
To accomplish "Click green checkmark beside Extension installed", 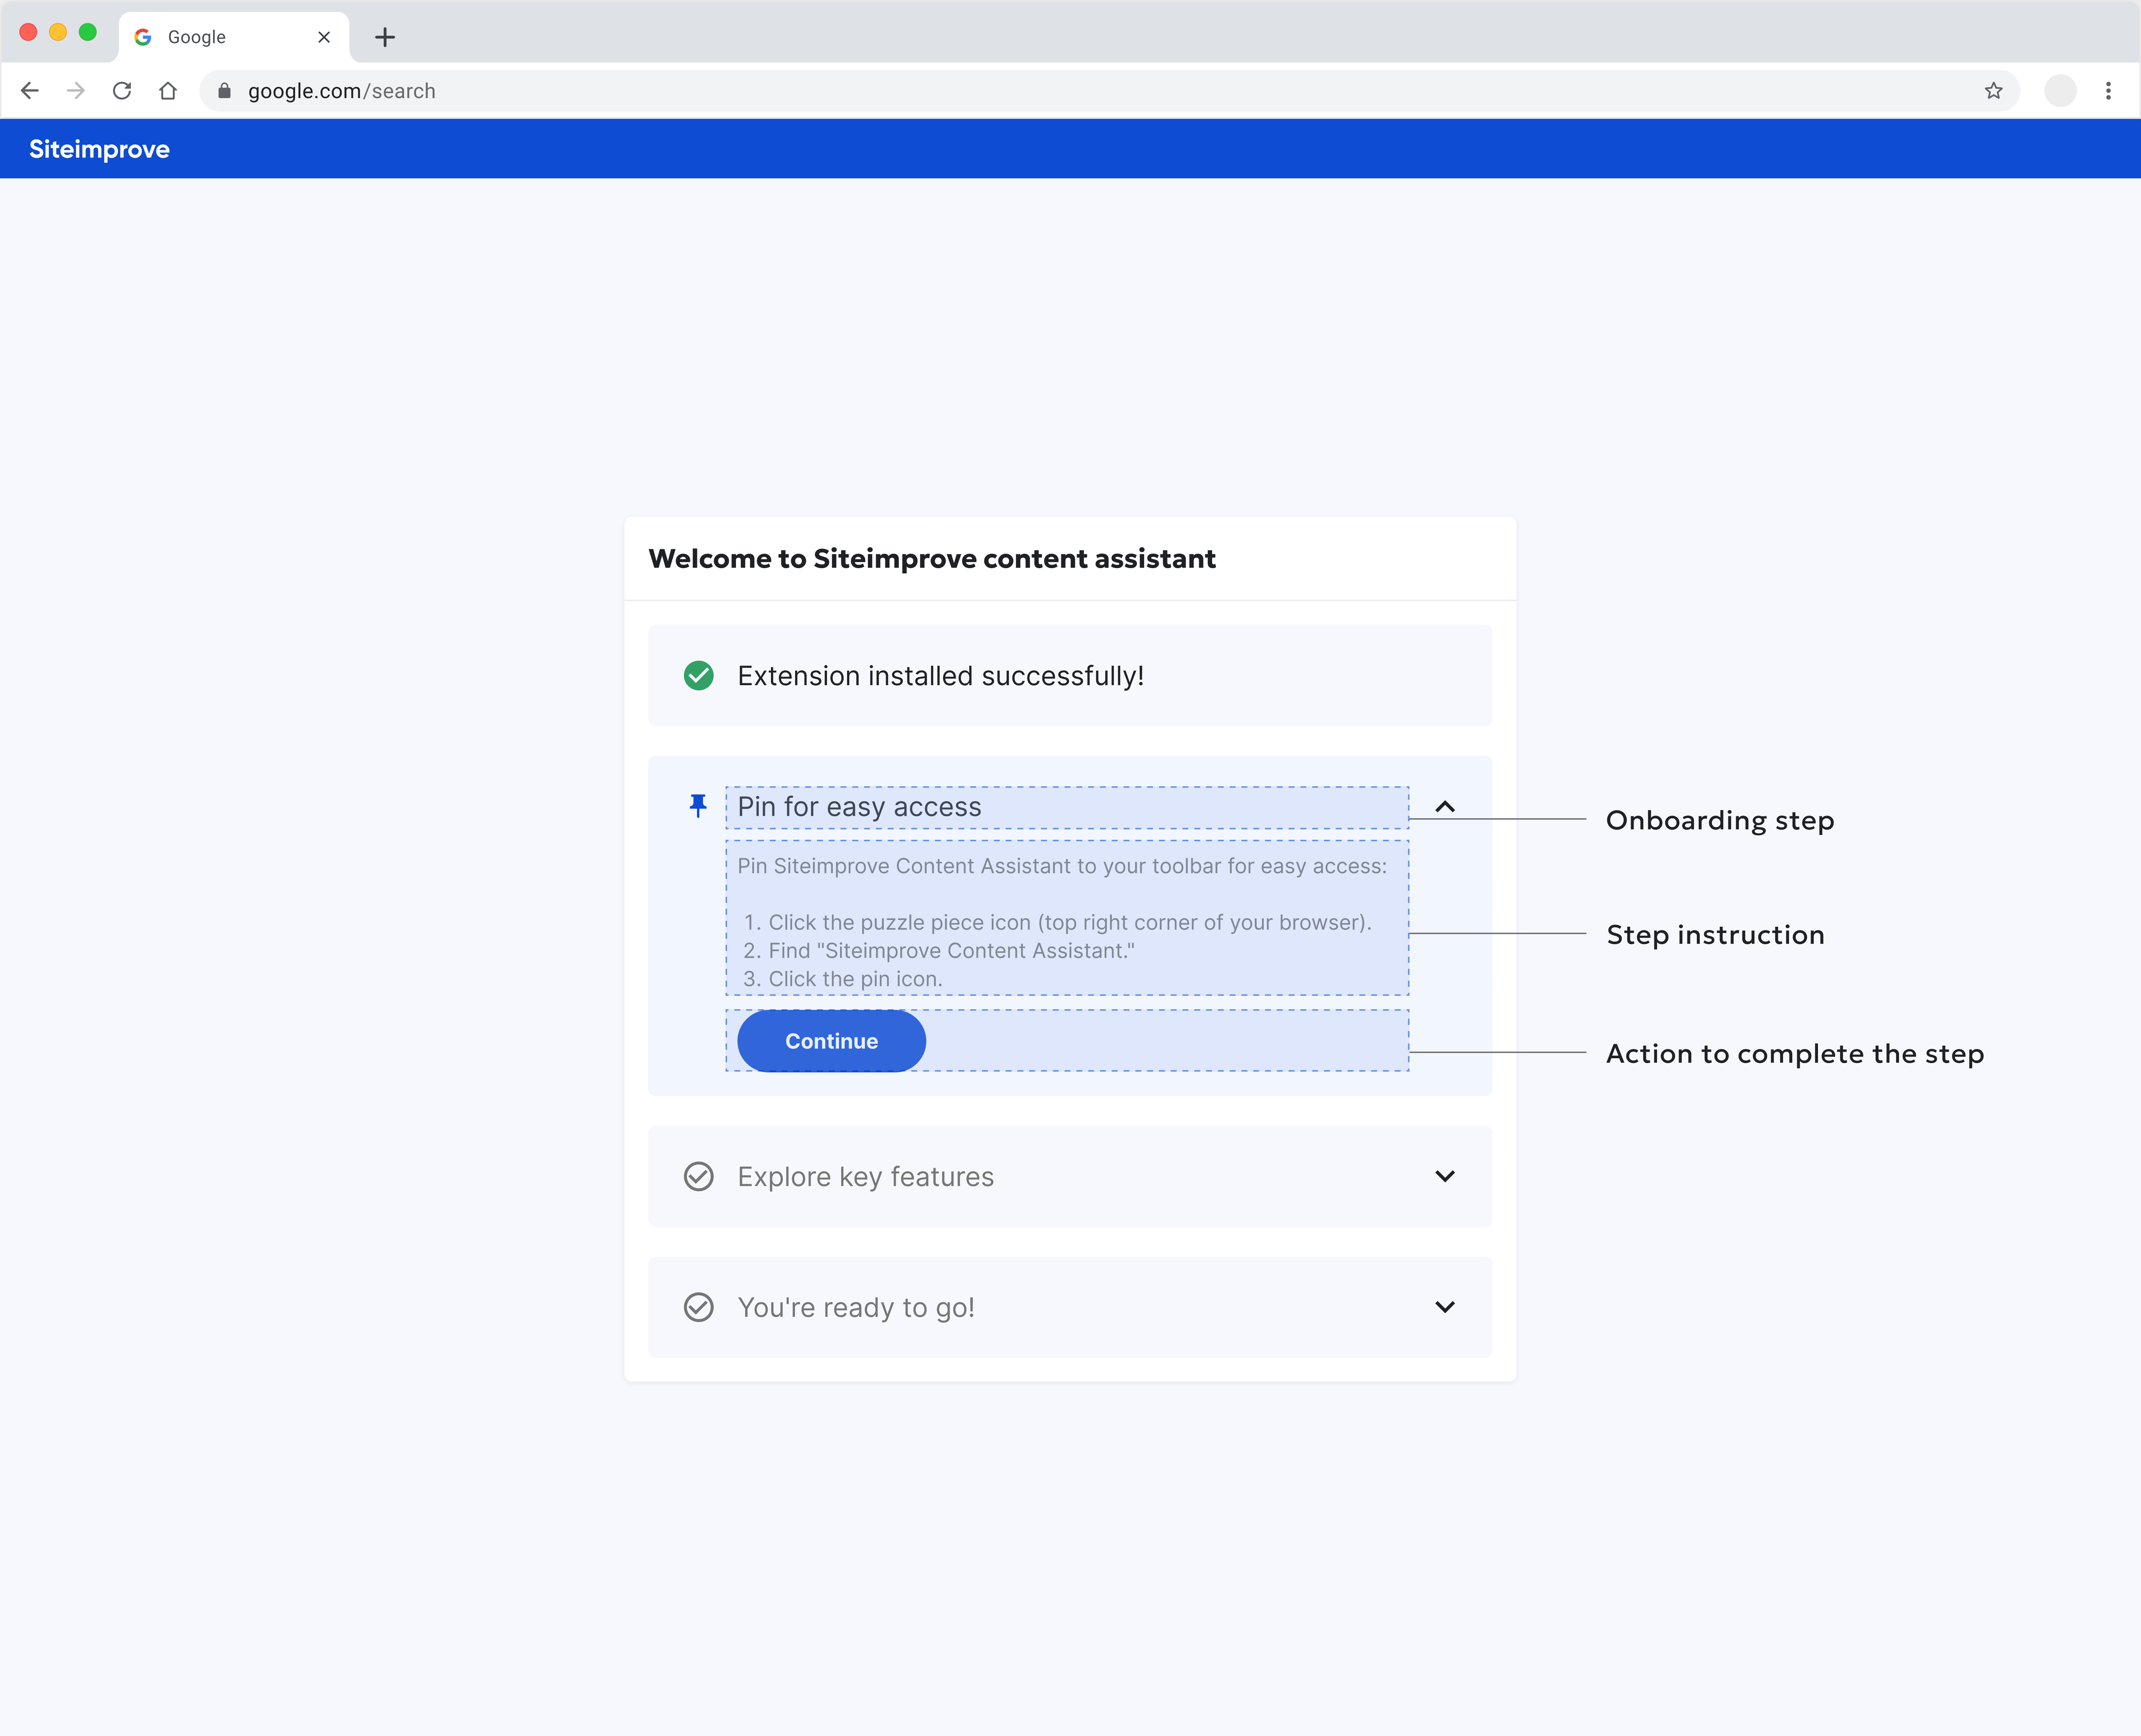I will point(698,676).
